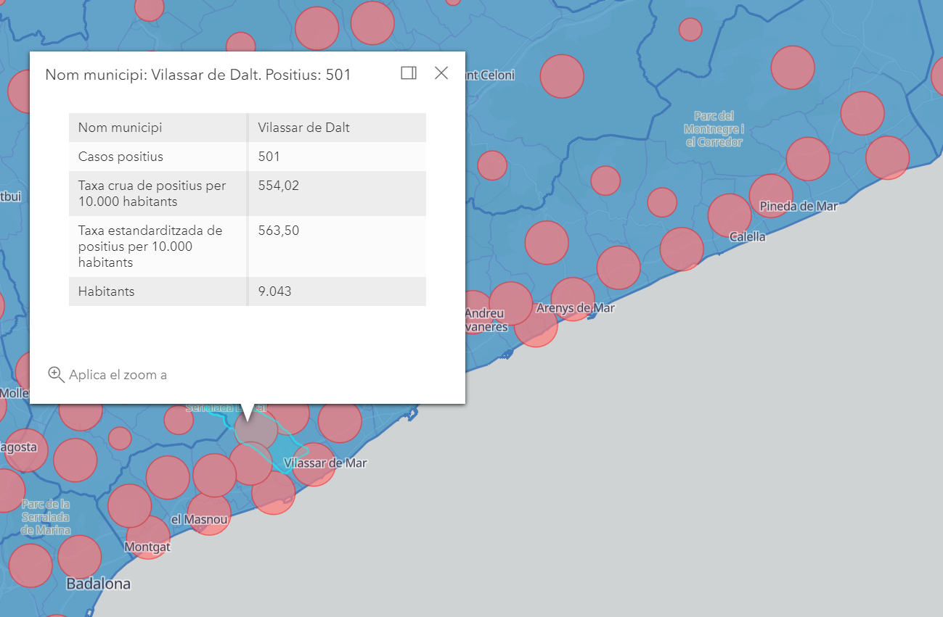Viewport: 943px width, 617px height.
Task: Select the 563,50 standardized rate value
Action: point(279,231)
